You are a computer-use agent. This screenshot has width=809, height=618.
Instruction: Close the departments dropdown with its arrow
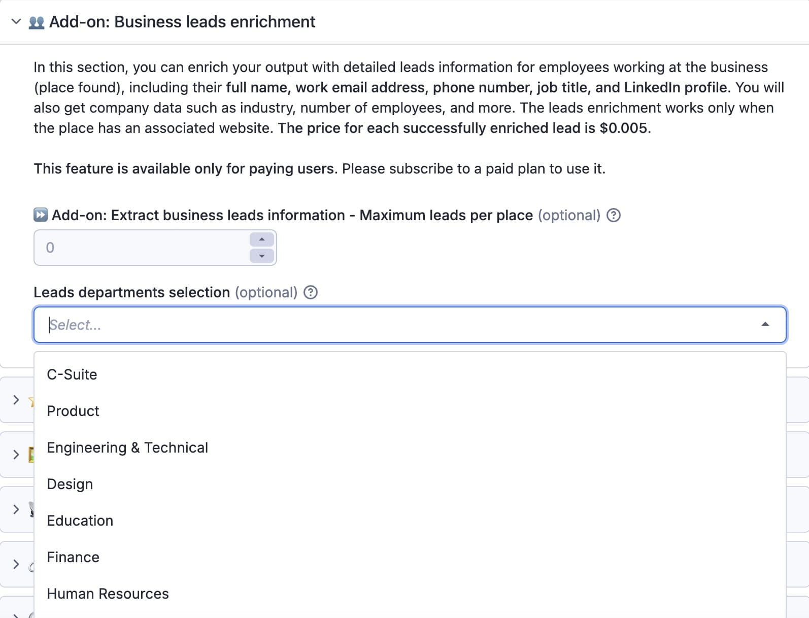click(x=765, y=324)
